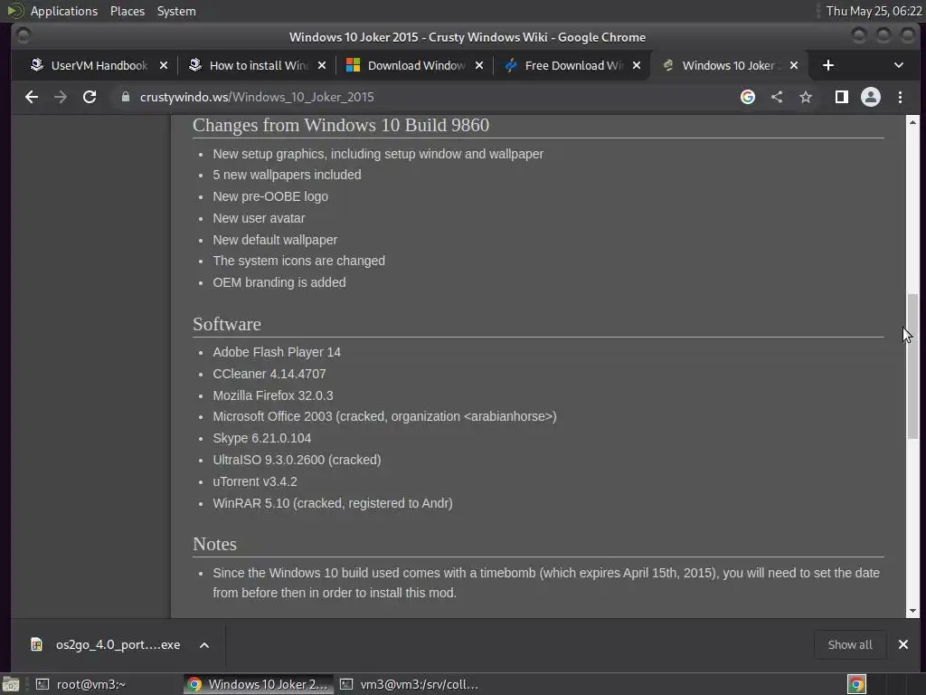Click CCleaner 4.14.4707 list item
The height and width of the screenshot is (695, 926).
(269, 374)
